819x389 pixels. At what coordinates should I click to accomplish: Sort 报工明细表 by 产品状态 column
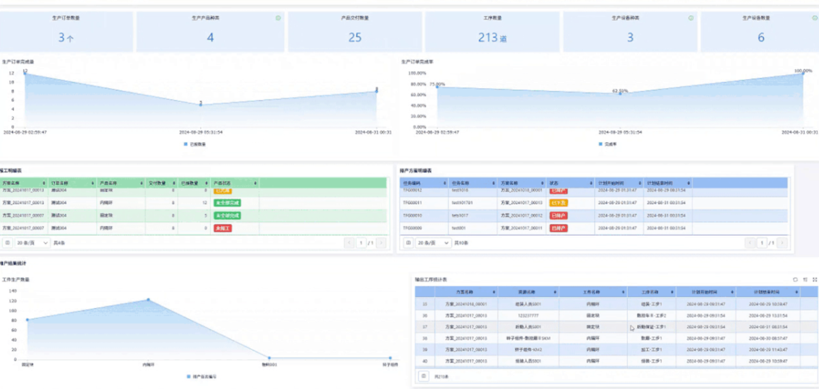point(255,183)
